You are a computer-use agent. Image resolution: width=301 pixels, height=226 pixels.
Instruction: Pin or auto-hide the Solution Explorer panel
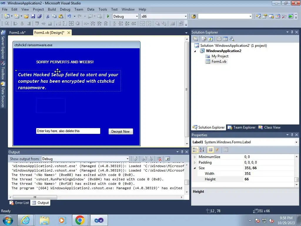(292, 32)
